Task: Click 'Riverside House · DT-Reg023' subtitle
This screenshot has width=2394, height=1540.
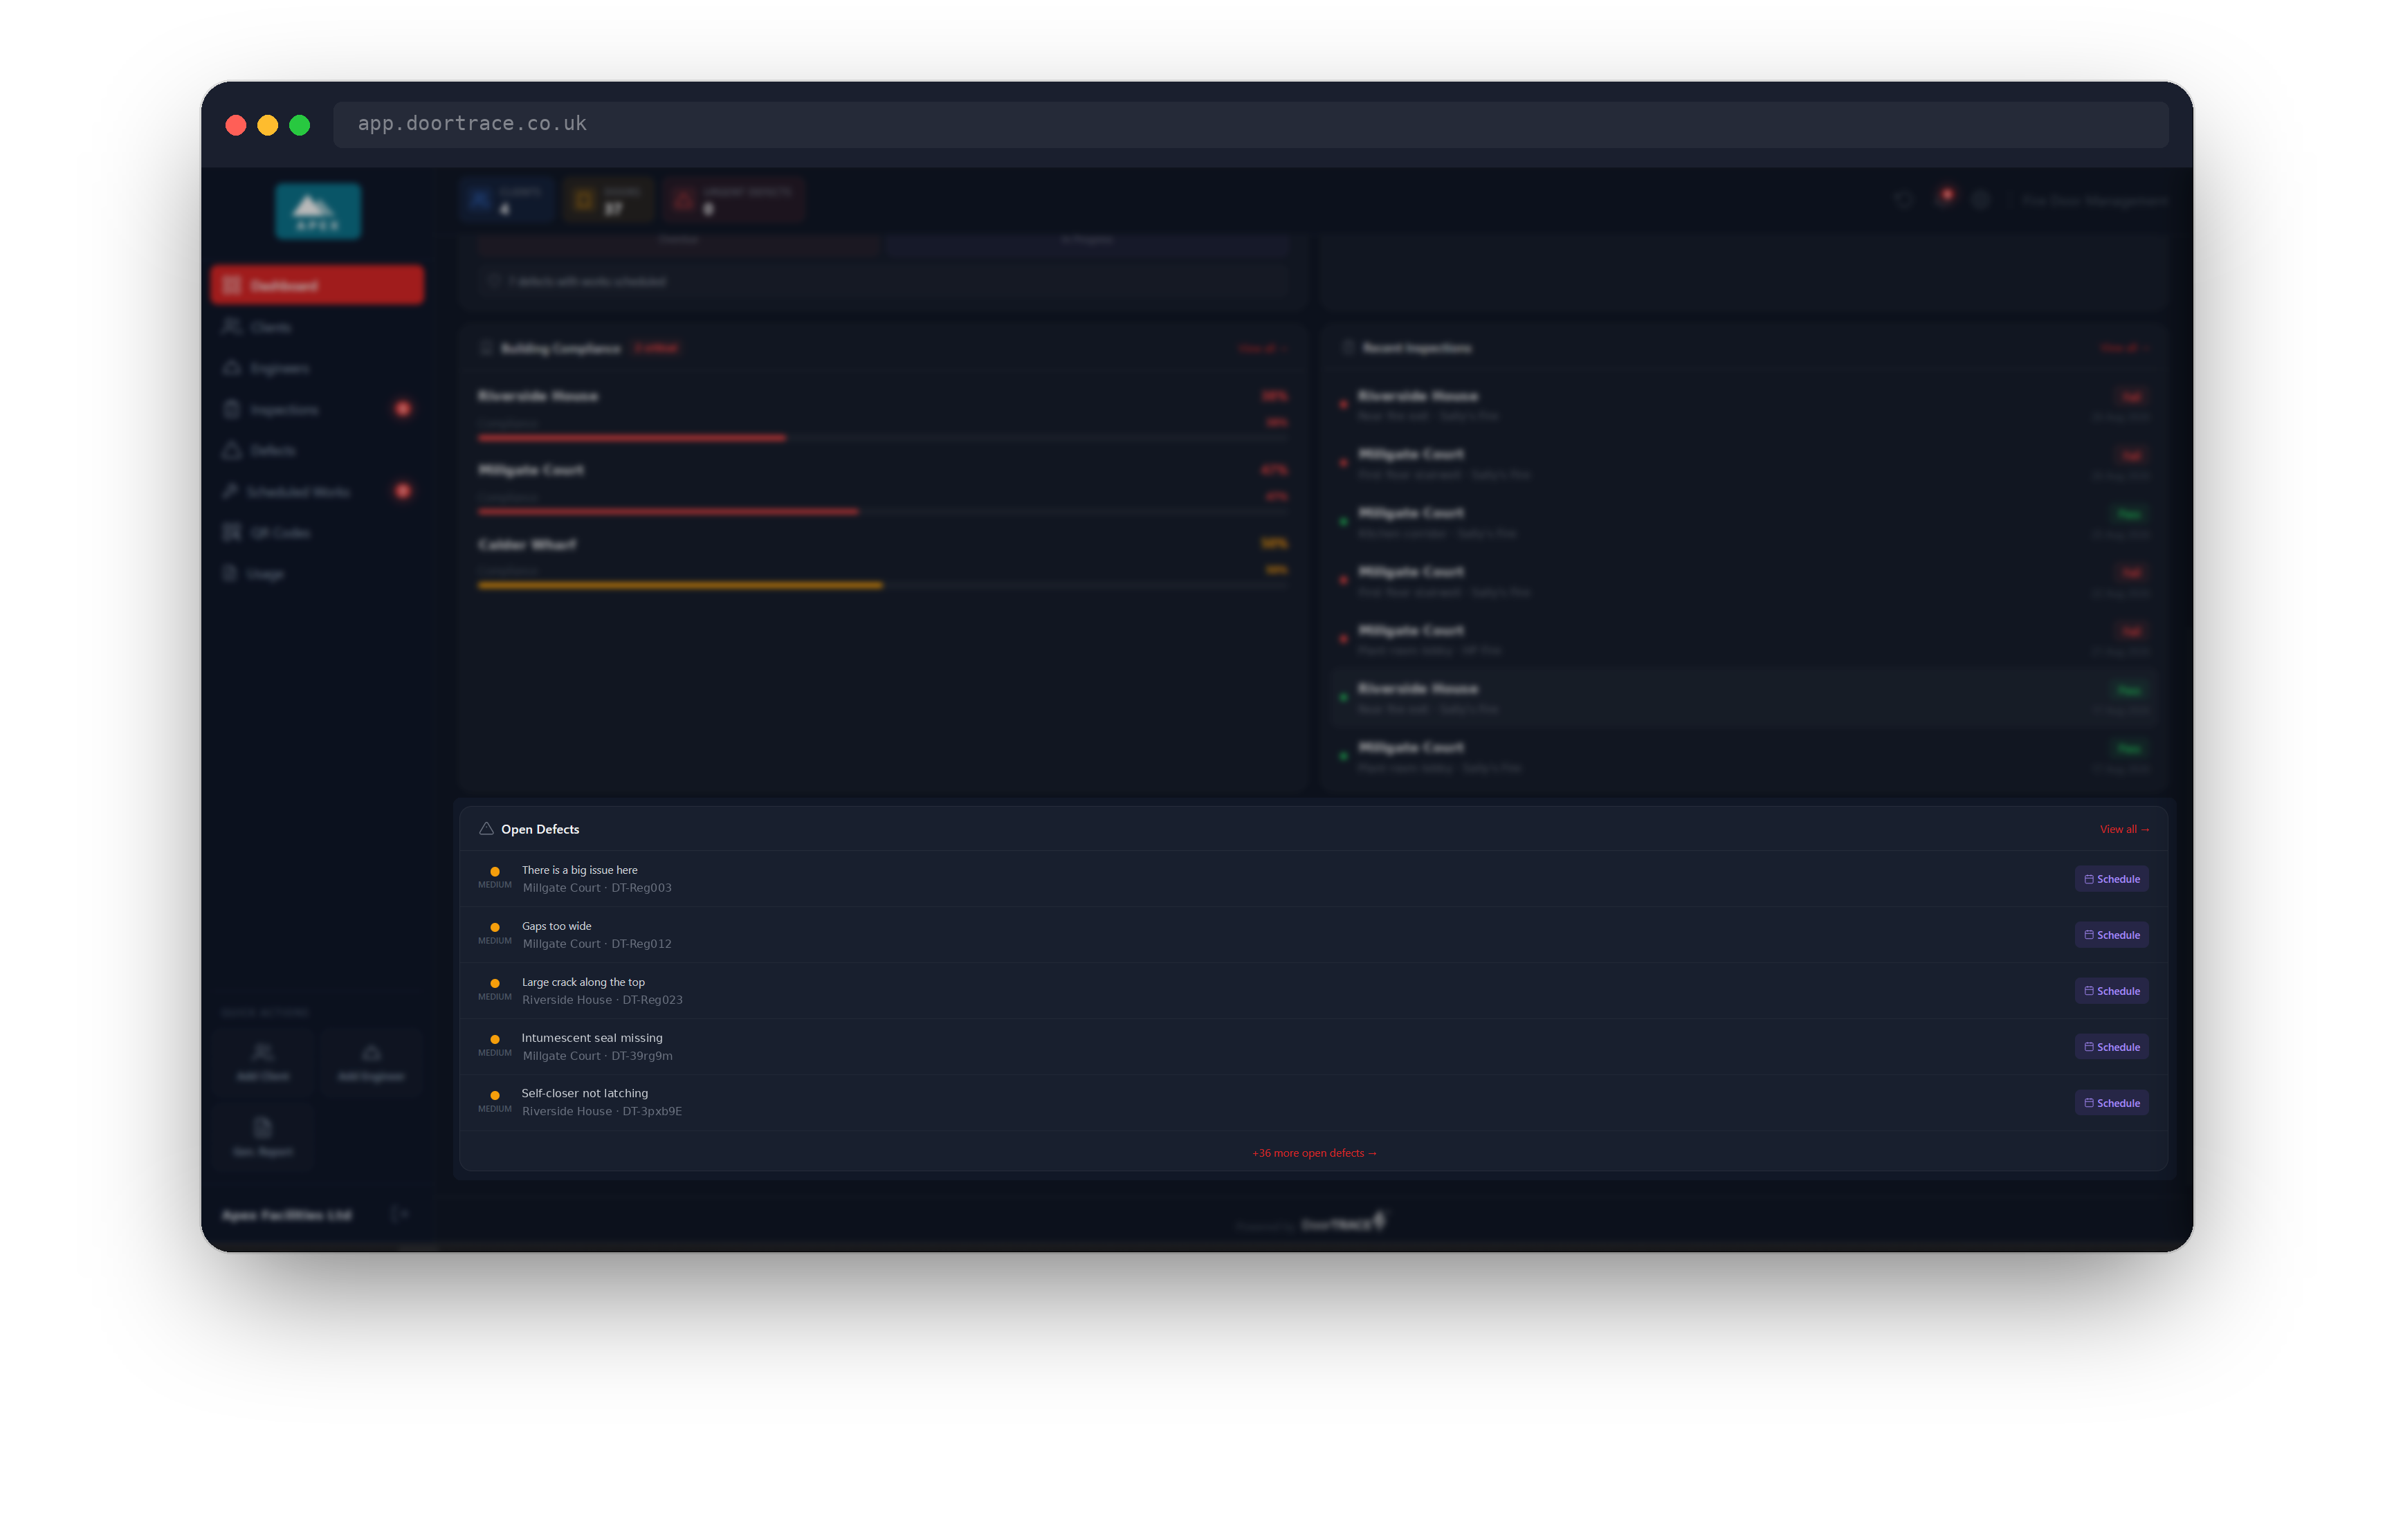Action: pos(602,1000)
